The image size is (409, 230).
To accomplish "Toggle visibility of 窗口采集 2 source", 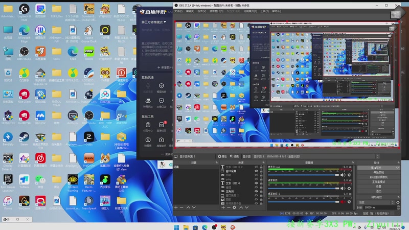I will pyautogui.click(x=256, y=195).
